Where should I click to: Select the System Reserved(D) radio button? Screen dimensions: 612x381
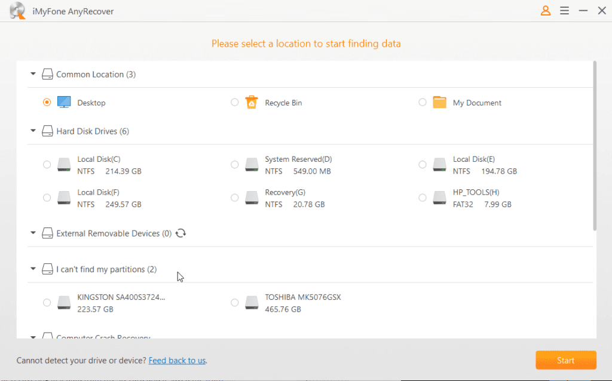[235, 165]
